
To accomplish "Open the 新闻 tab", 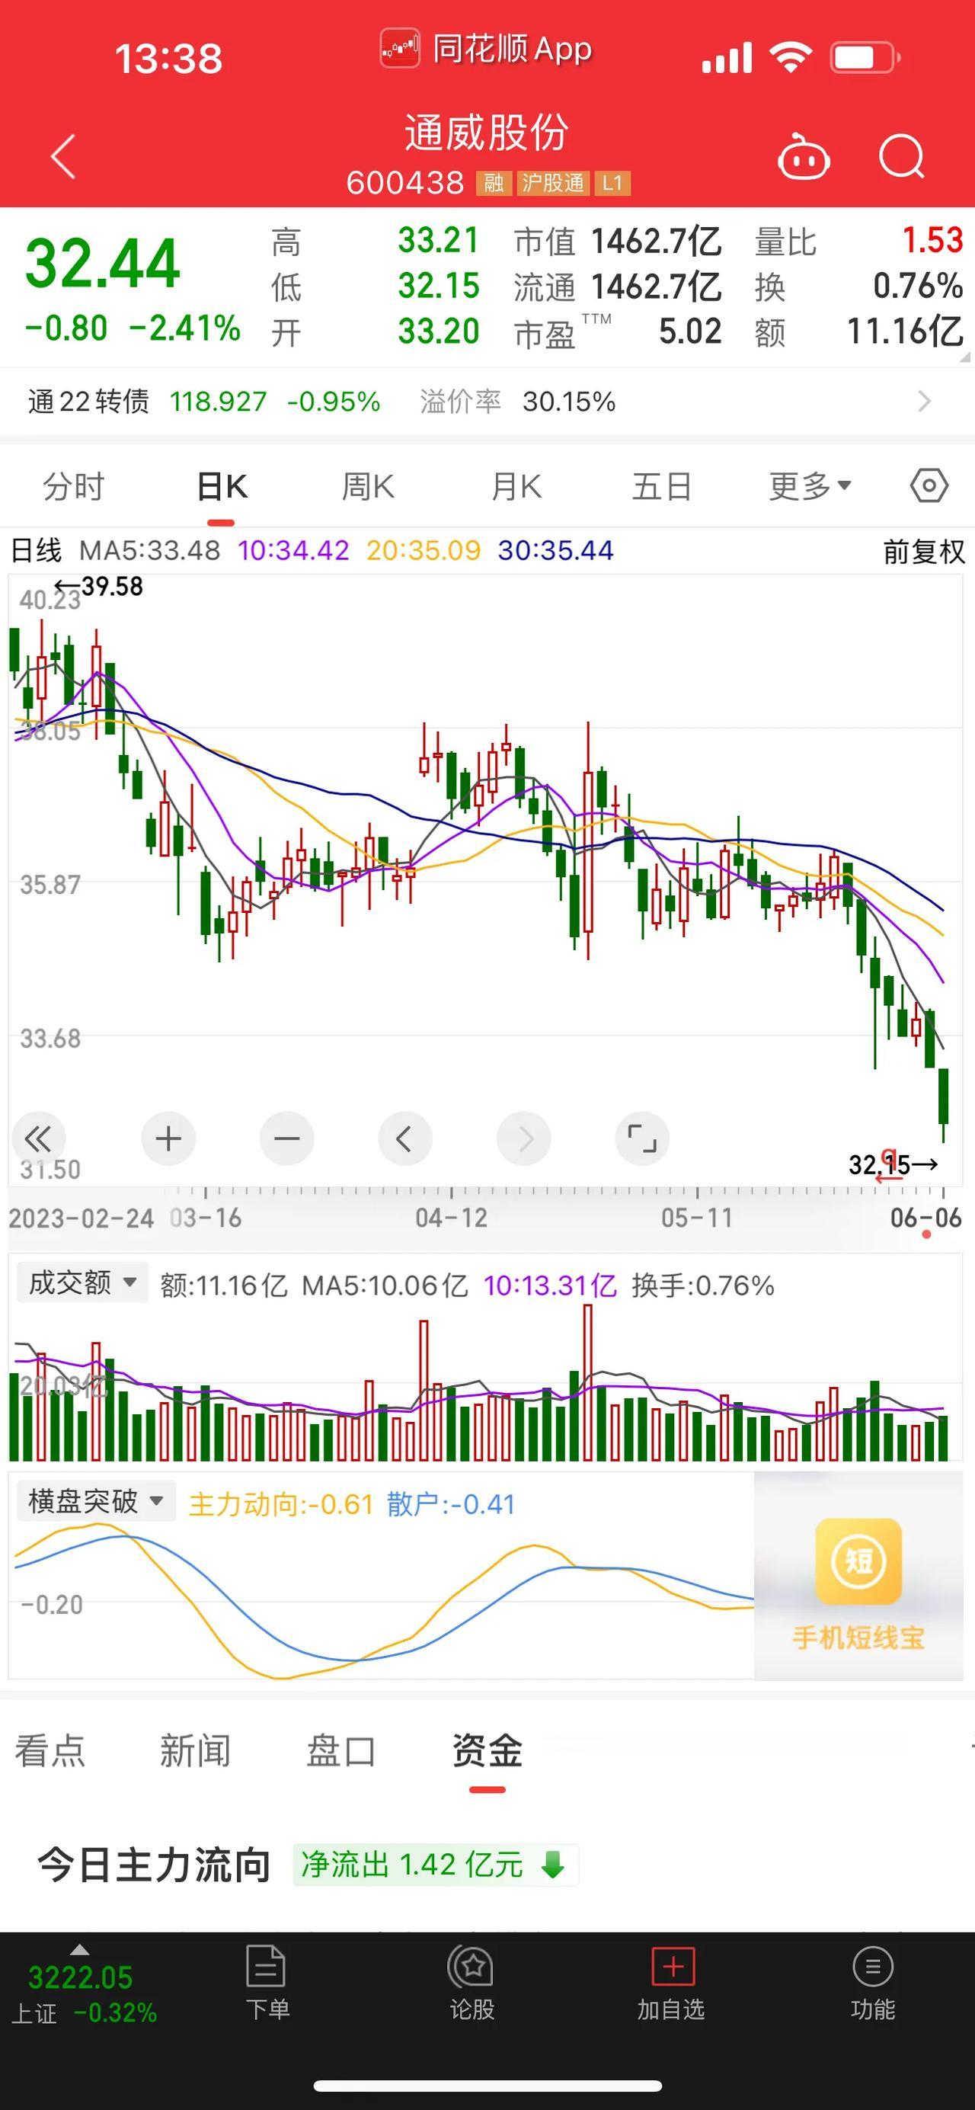I will pos(195,1750).
